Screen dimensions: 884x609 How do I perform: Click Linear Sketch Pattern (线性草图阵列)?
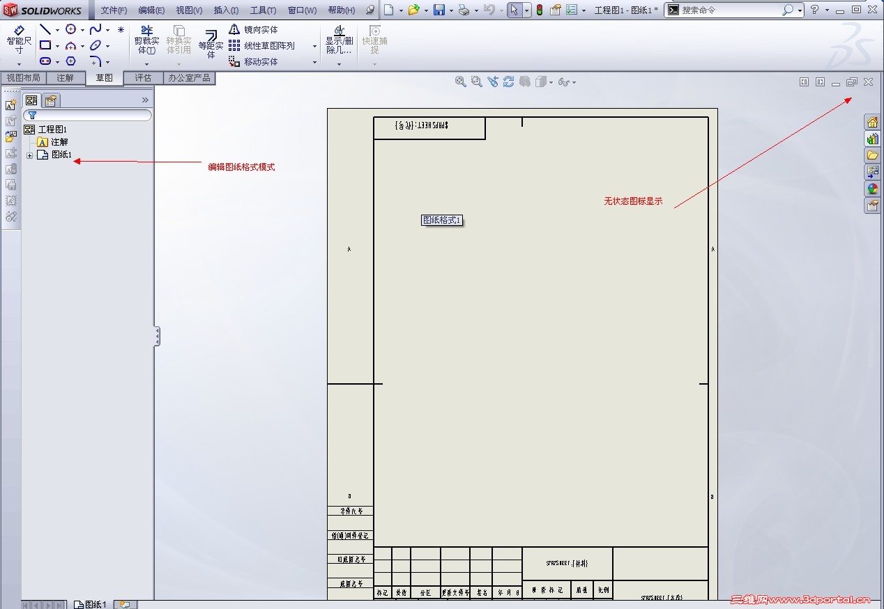pos(261,45)
